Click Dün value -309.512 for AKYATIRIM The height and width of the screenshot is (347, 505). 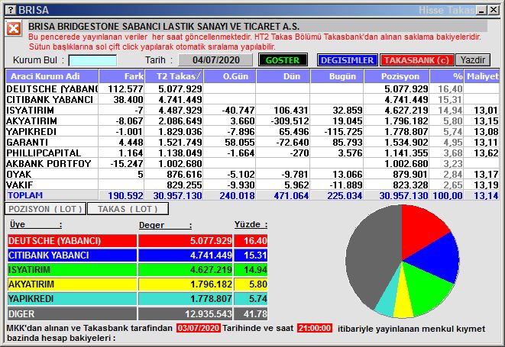click(290, 121)
